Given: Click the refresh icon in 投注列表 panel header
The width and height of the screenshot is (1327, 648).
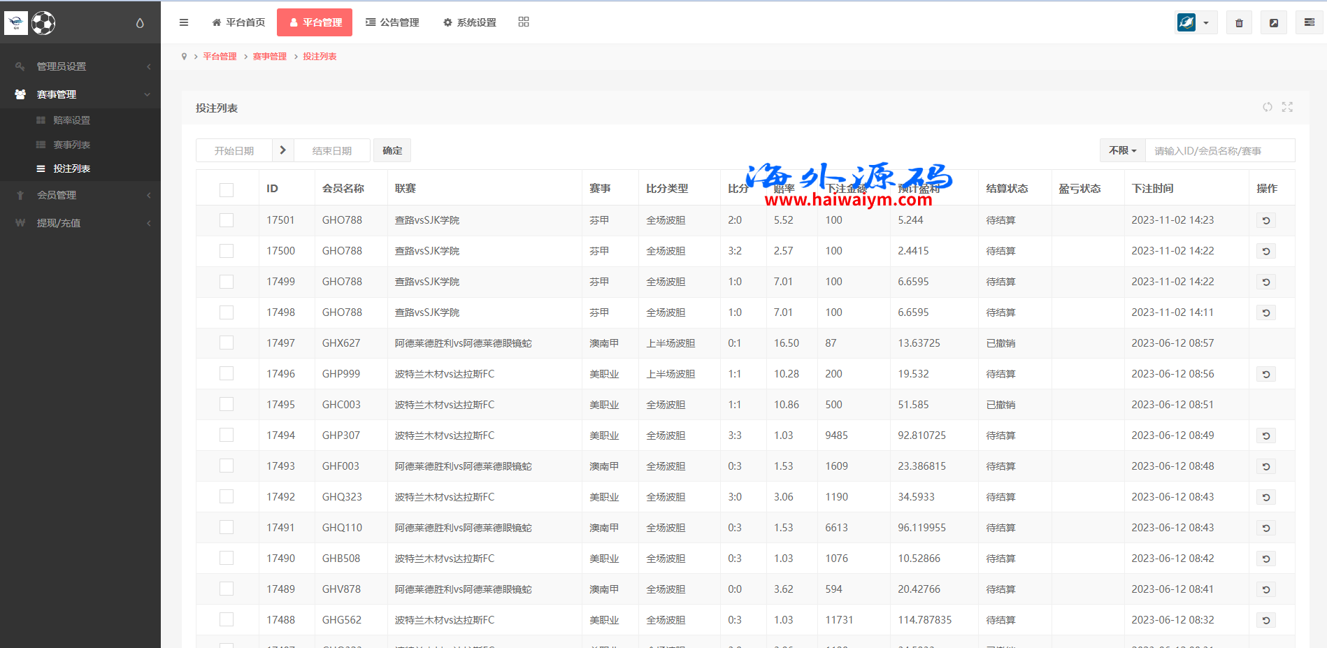Looking at the screenshot, I should (1267, 107).
